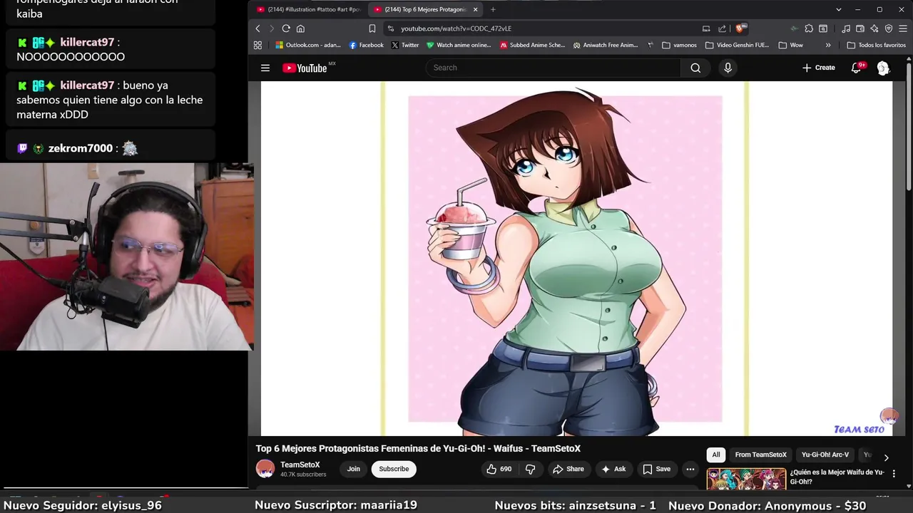
Task: Open the vamonos bookmarks folder
Action: point(680,45)
